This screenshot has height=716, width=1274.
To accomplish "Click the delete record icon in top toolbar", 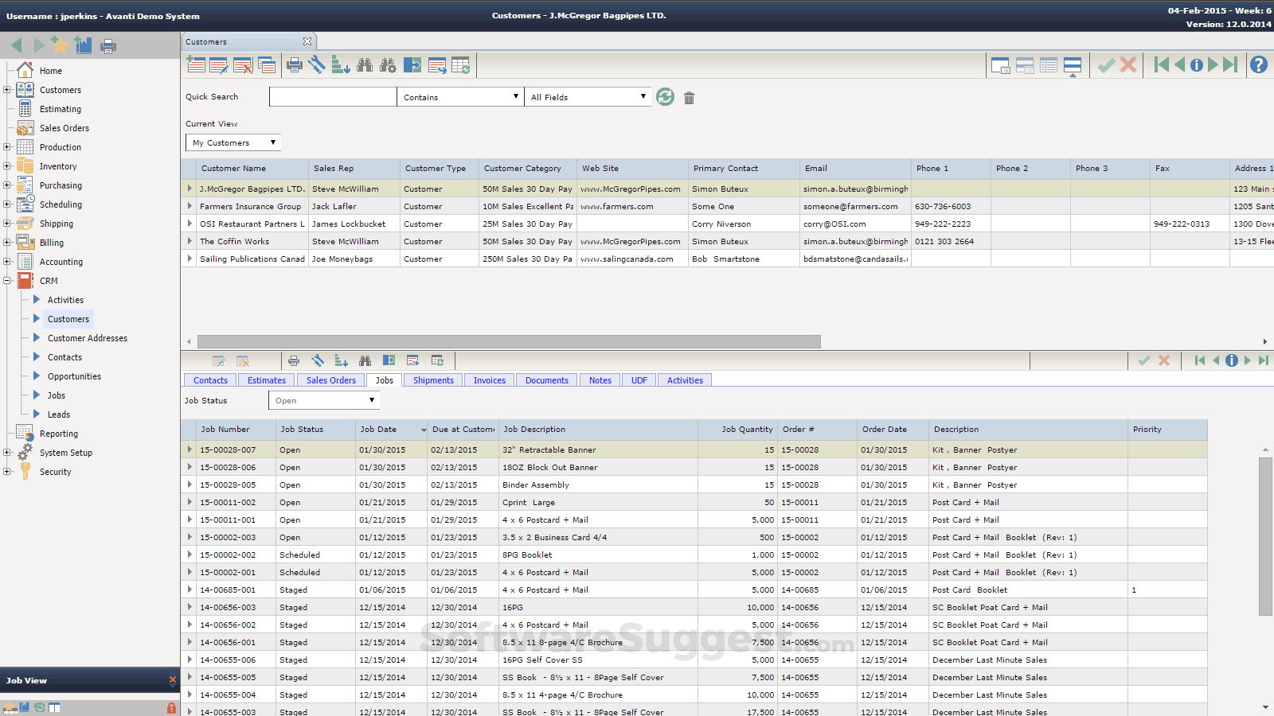I will 243,65.
